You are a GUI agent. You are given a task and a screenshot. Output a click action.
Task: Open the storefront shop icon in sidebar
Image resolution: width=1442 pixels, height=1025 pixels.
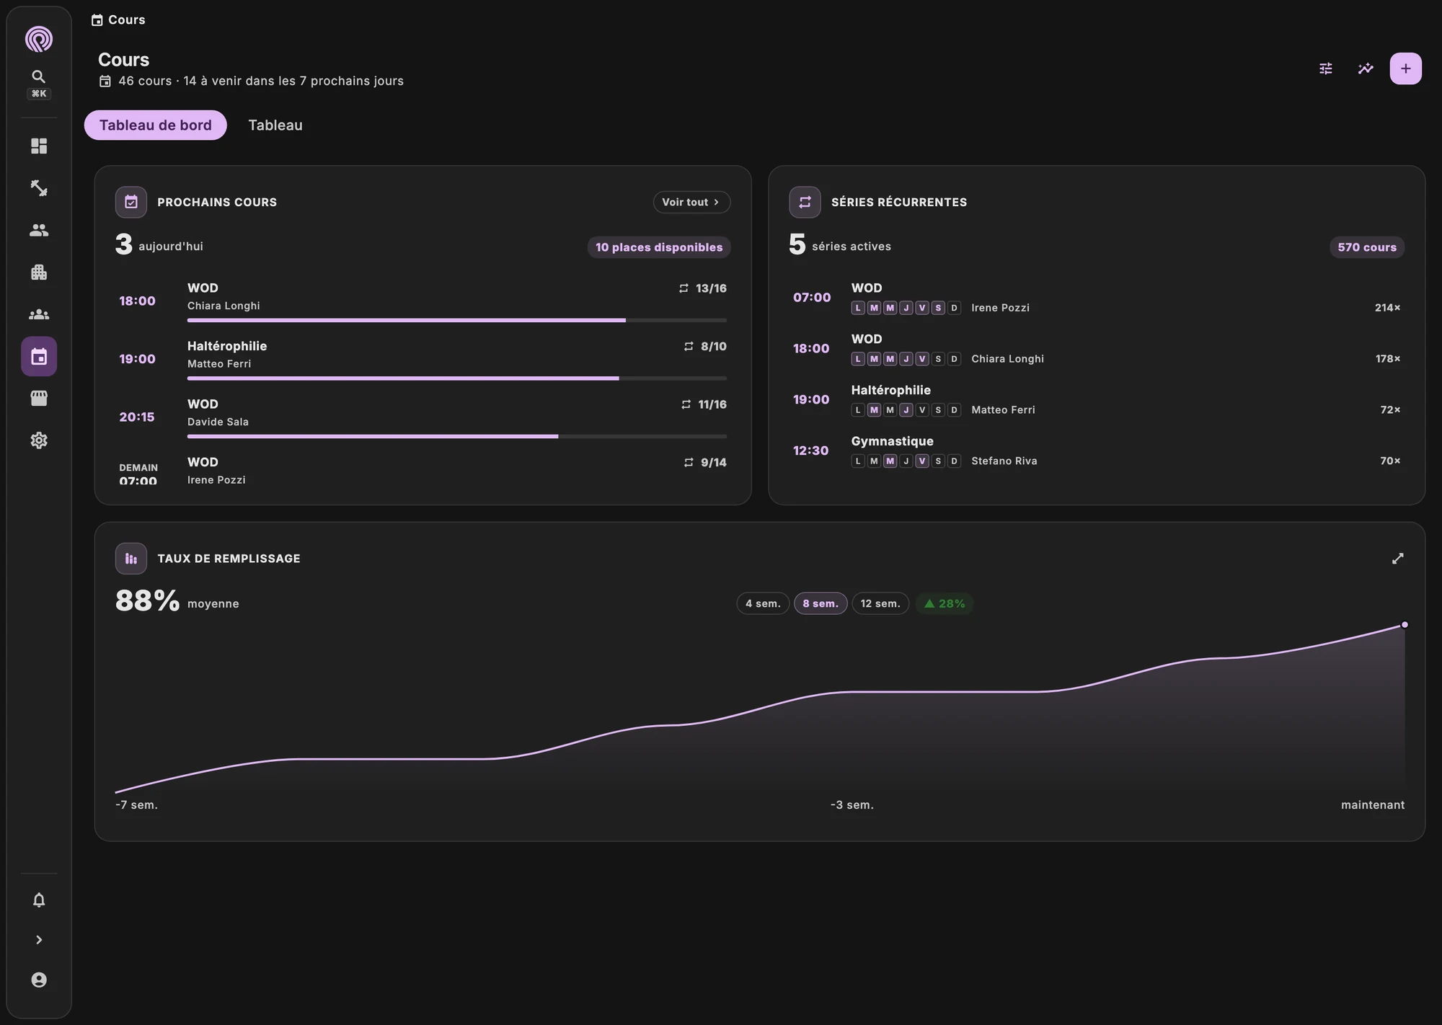point(39,399)
